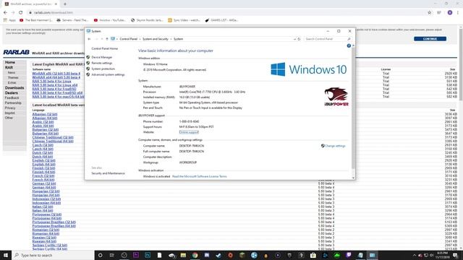Select Dealers in the rarlab sidebar
Screen dimensions: 463x260
coord(12,93)
